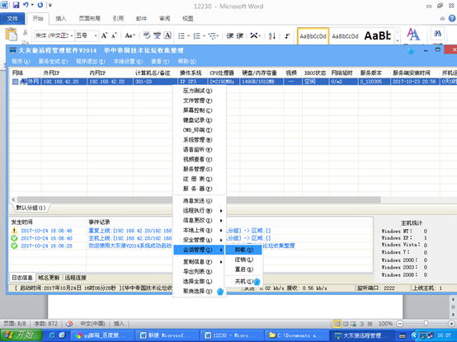
Task: Choose 屏幕控制 in the context menu
Action: [198, 110]
